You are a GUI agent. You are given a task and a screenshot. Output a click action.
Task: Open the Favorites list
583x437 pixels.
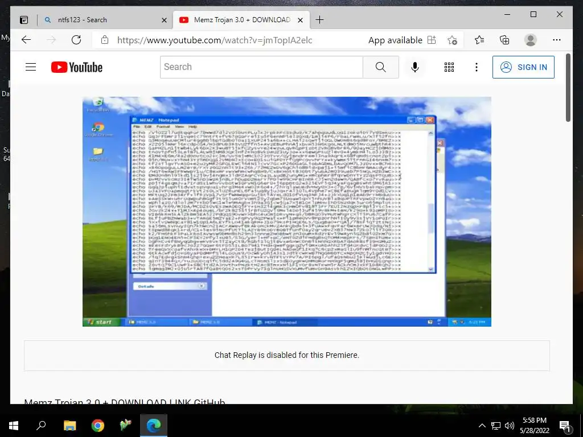click(479, 40)
